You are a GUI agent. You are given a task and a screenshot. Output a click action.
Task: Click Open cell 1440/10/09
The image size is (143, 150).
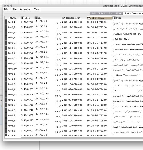pos(27,115)
